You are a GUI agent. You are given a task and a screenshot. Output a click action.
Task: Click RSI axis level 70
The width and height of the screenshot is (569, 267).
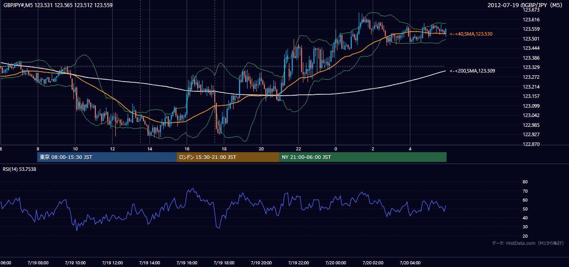click(x=525, y=191)
